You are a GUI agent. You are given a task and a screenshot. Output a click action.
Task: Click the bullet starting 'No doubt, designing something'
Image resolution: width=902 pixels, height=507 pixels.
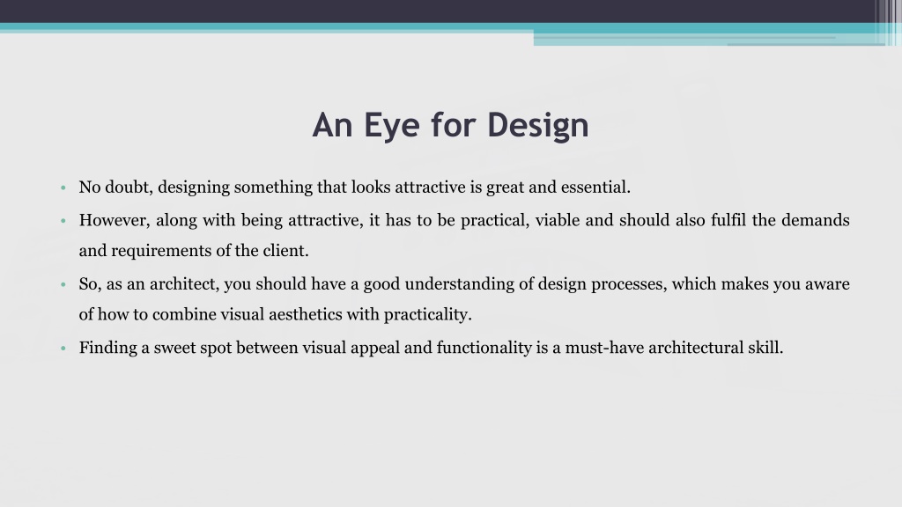pos(354,187)
